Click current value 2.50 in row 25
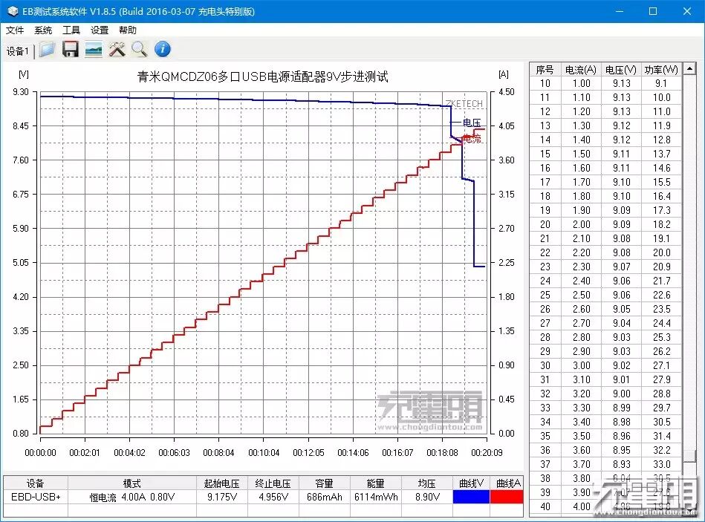 (x=582, y=295)
